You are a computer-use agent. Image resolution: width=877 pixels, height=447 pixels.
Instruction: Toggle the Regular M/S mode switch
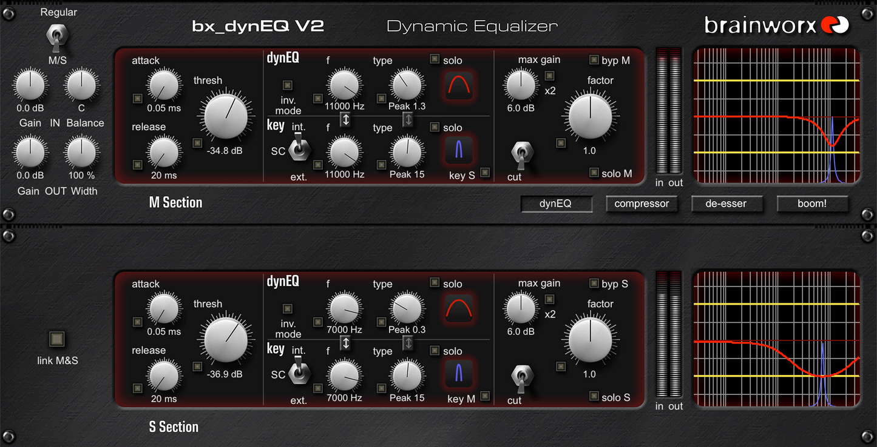point(54,38)
